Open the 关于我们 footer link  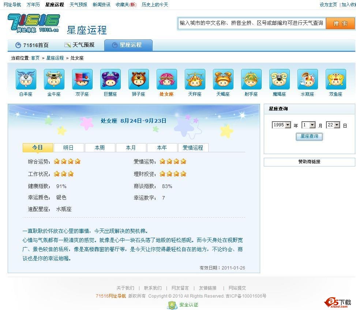[125, 288]
